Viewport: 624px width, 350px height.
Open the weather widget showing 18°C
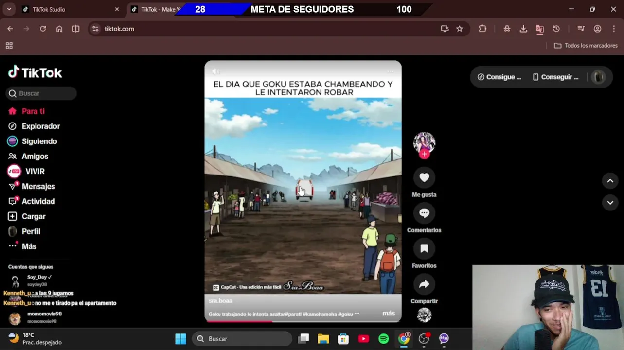click(35, 339)
